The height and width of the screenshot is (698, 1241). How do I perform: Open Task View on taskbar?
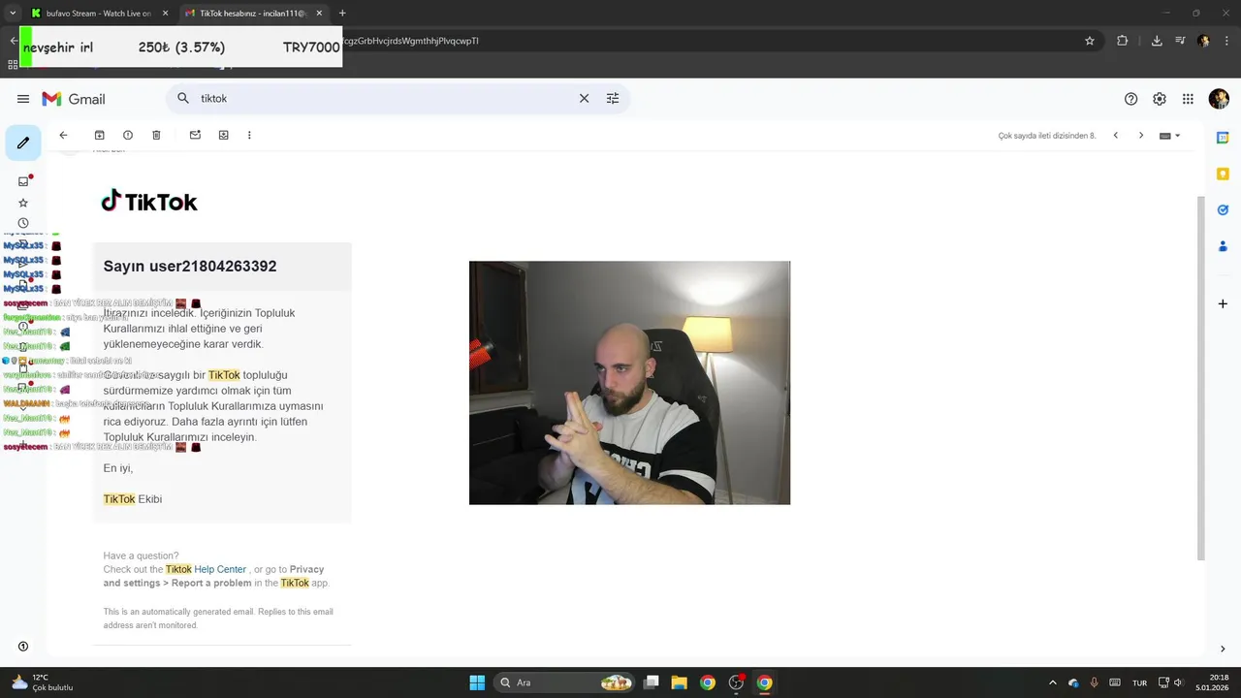tap(652, 682)
